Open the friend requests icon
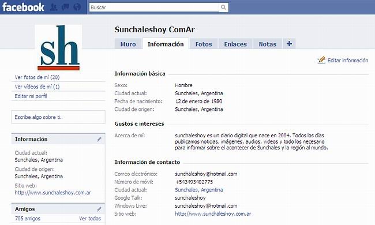This screenshot has height=225, width=375. [54, 7]
